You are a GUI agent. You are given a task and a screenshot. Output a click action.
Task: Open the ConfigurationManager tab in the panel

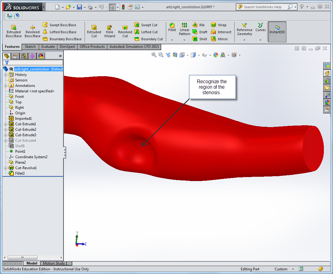23,56
